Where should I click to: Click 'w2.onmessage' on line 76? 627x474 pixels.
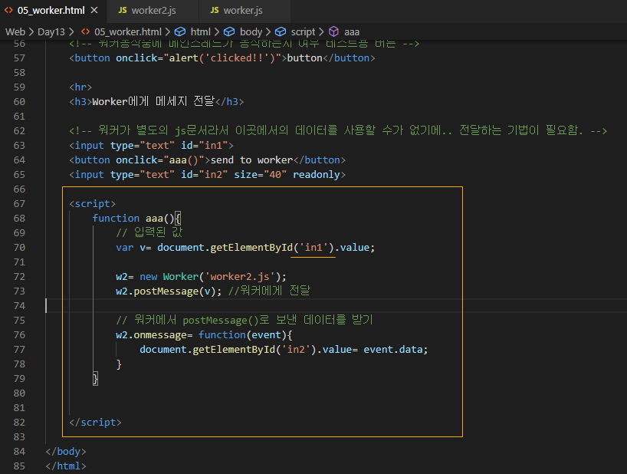(x=151, y=335)
